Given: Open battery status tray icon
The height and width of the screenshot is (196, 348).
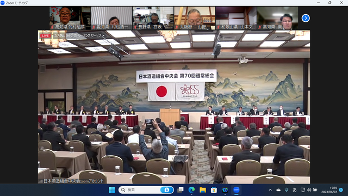Looking at the screenshot, I should coord(315,190).
